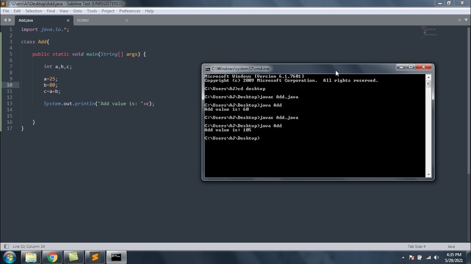Screen dimensions: 471x264
Task: Click the network signal strength tray icon
Action: [x=428, y=257]
